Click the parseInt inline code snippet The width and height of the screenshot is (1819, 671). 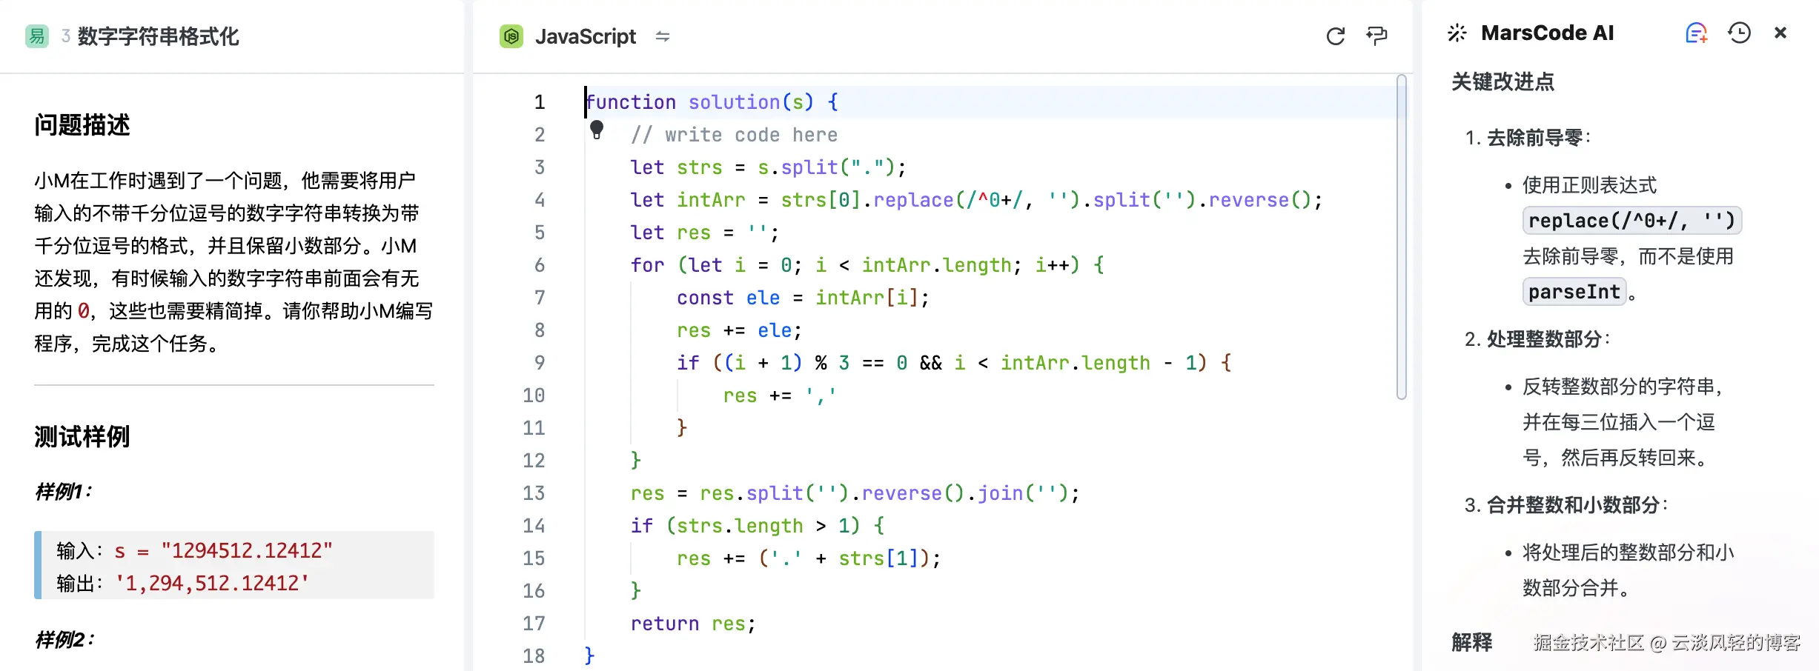1574,292
